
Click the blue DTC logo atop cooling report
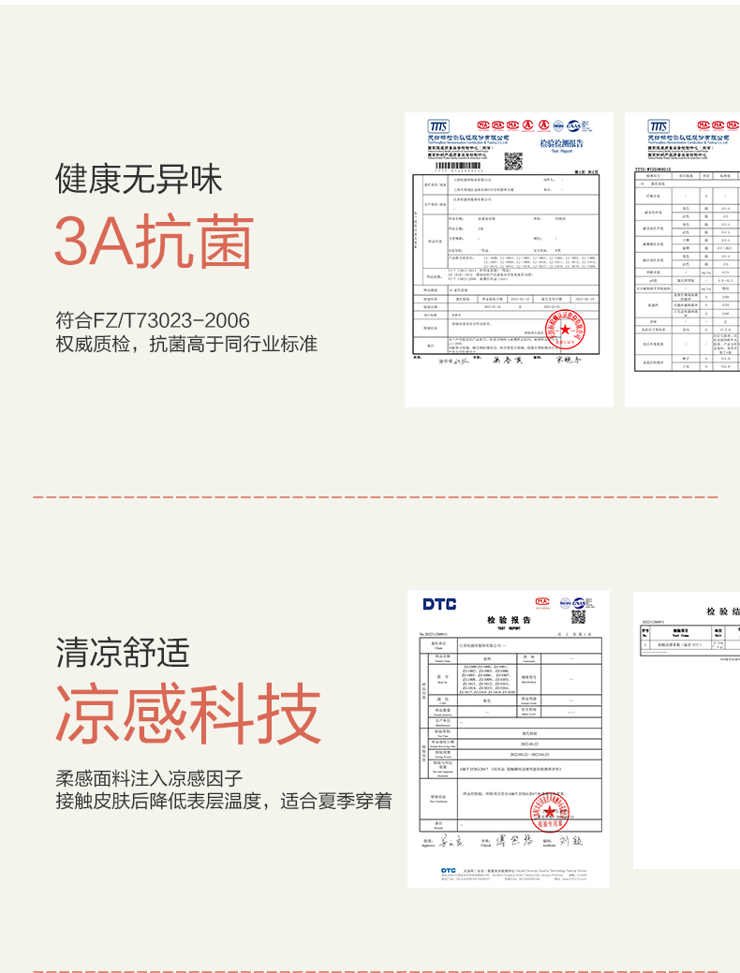(439, 604)
